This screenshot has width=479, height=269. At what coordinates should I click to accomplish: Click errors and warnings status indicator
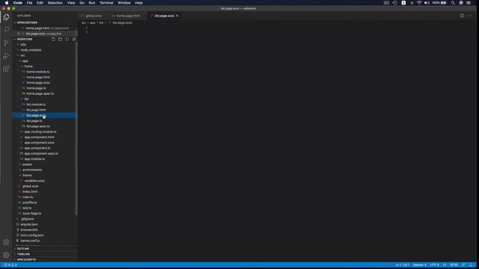tap(10, 265)
